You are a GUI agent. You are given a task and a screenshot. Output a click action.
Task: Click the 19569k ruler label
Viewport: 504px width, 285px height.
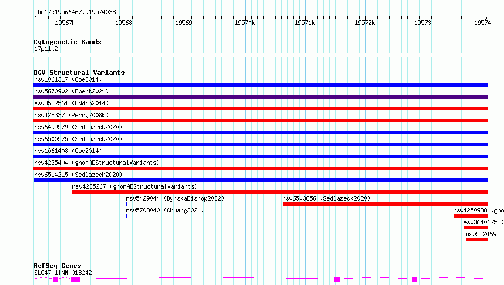[x=185, y=23]
